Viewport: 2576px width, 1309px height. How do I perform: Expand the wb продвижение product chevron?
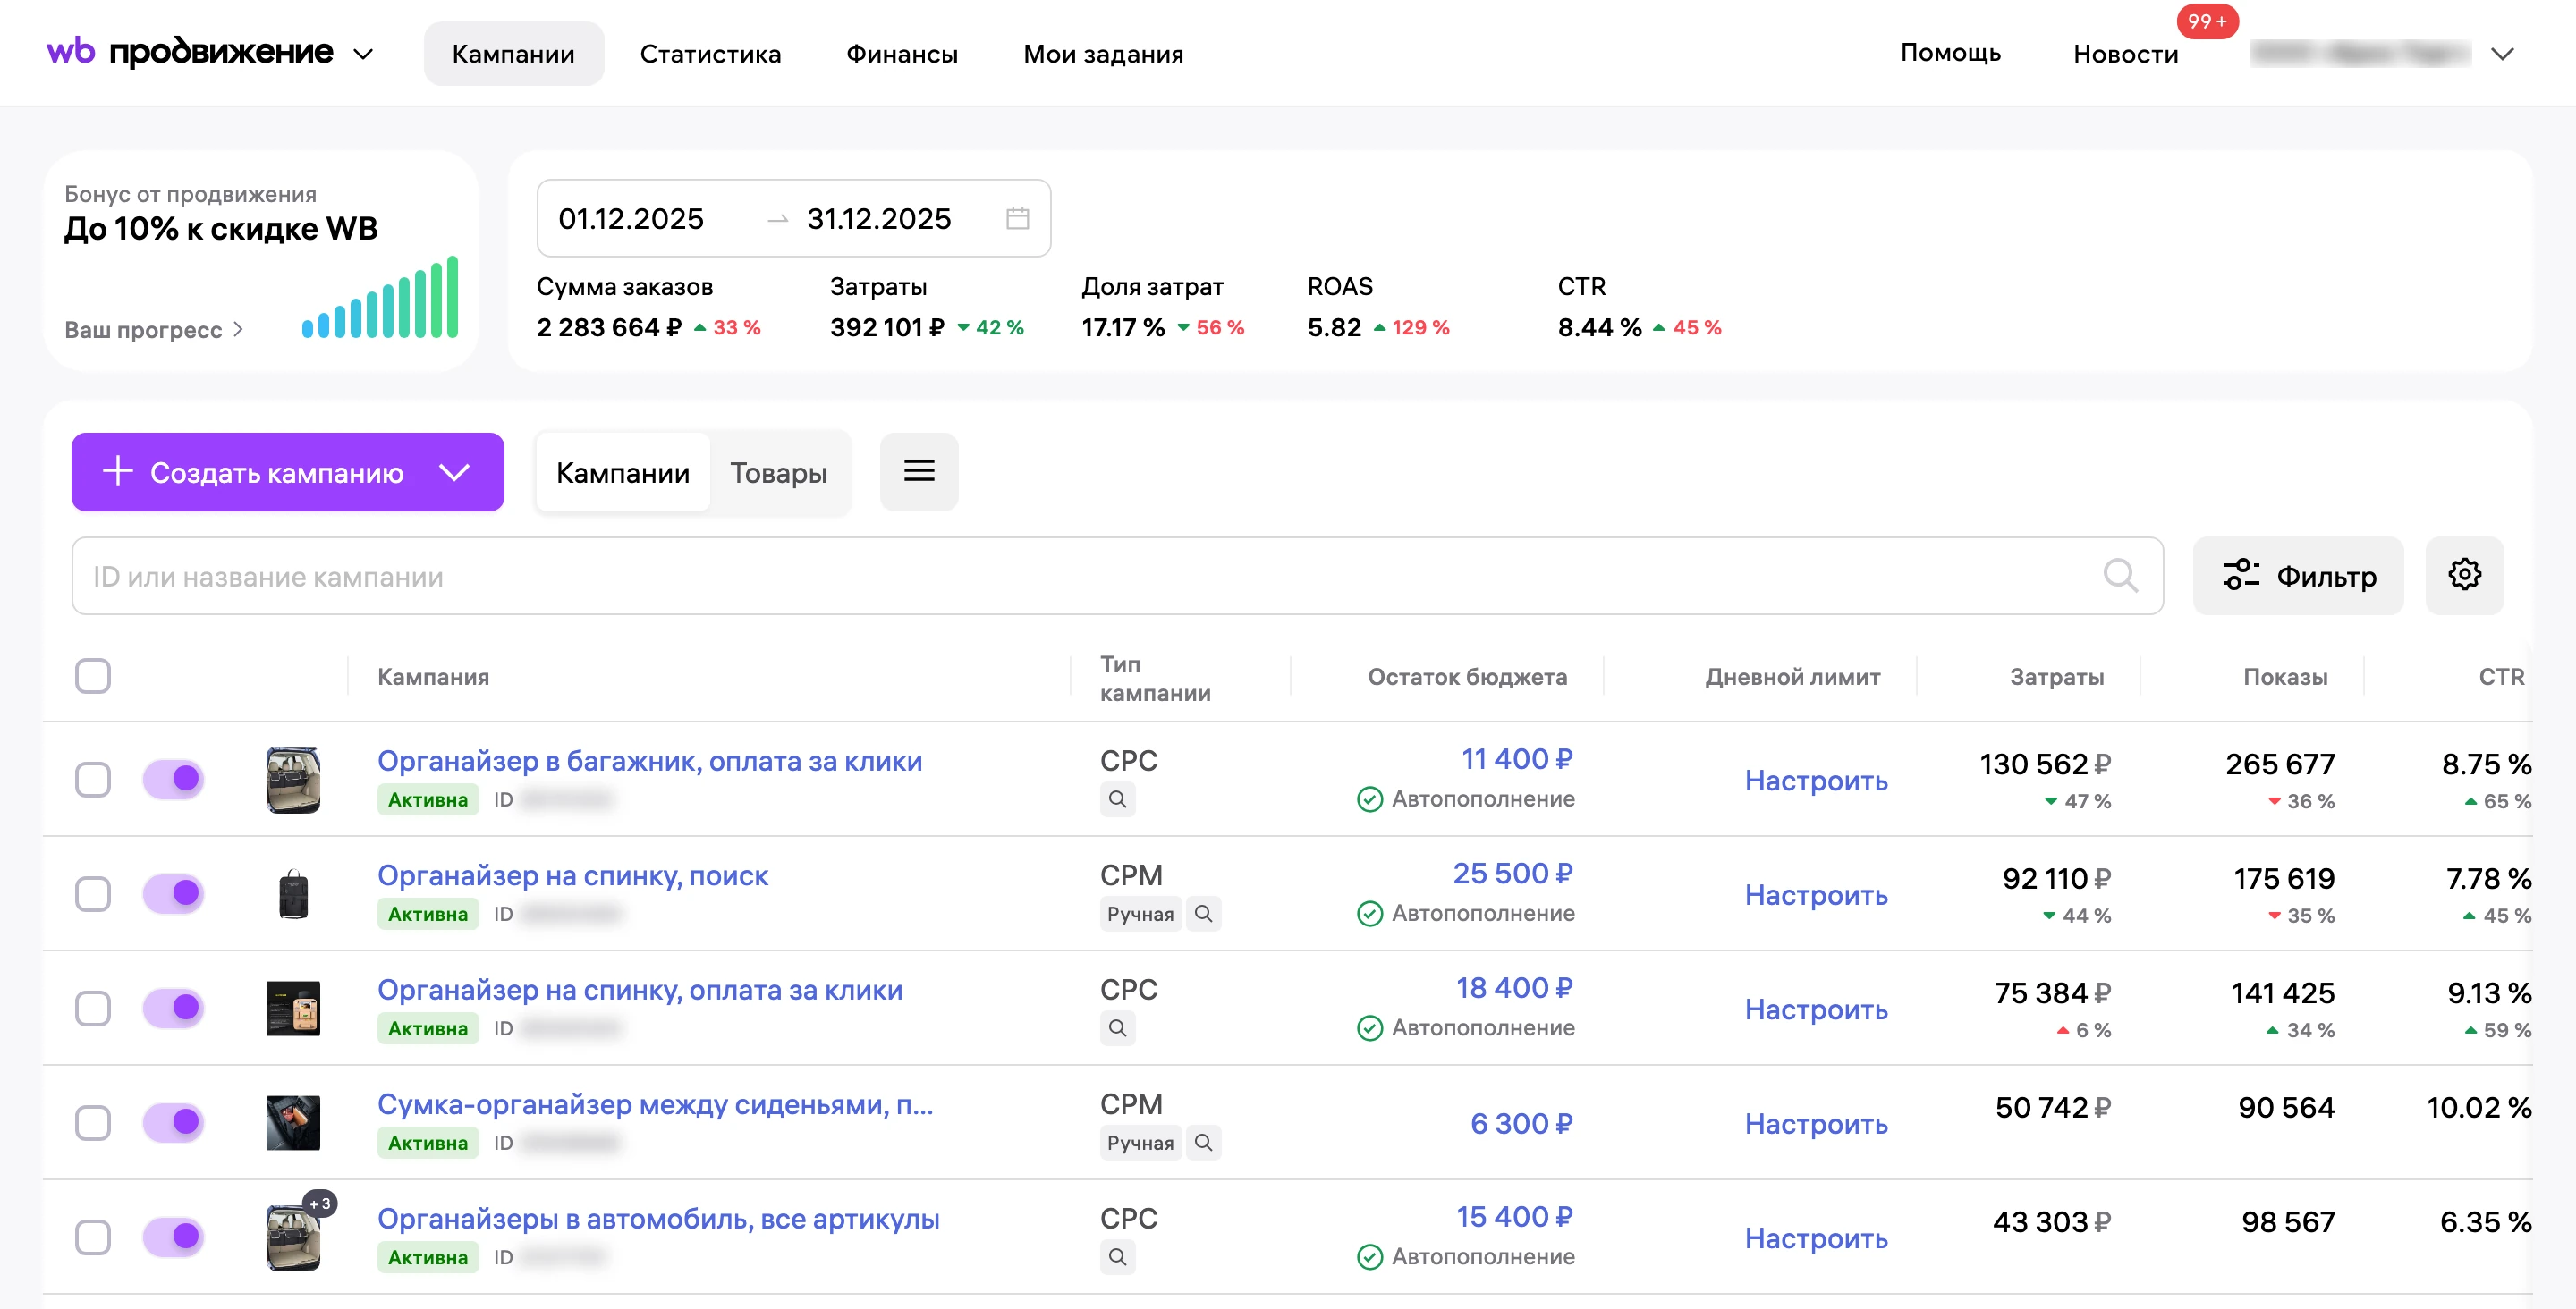363,54
